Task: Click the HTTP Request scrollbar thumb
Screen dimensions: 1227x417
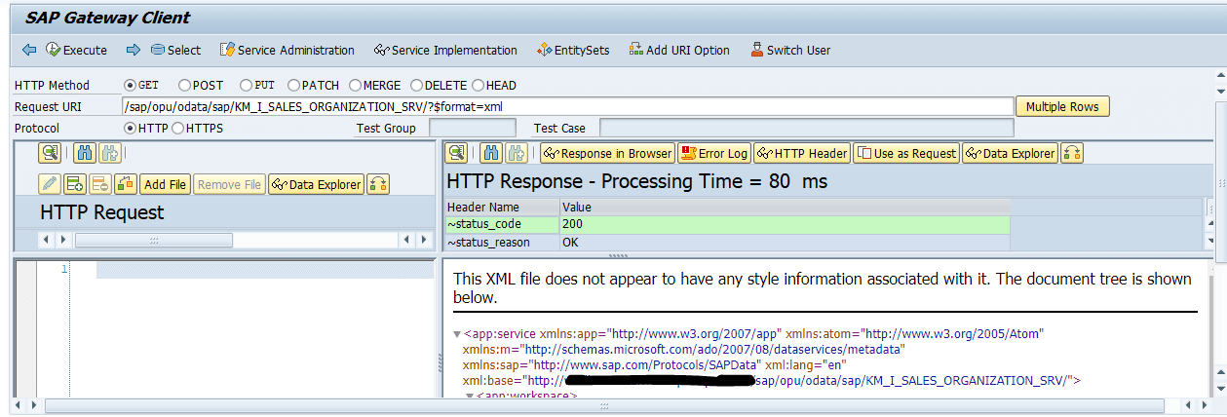Action: coord(154,240)
